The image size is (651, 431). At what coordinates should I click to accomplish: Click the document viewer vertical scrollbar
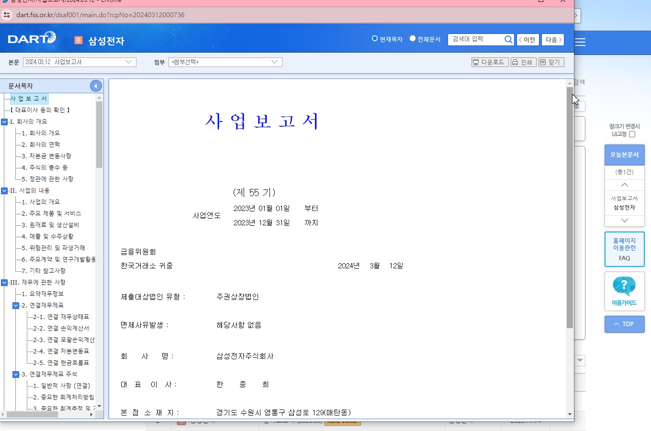pyautogui.click(x=570, y=207)
